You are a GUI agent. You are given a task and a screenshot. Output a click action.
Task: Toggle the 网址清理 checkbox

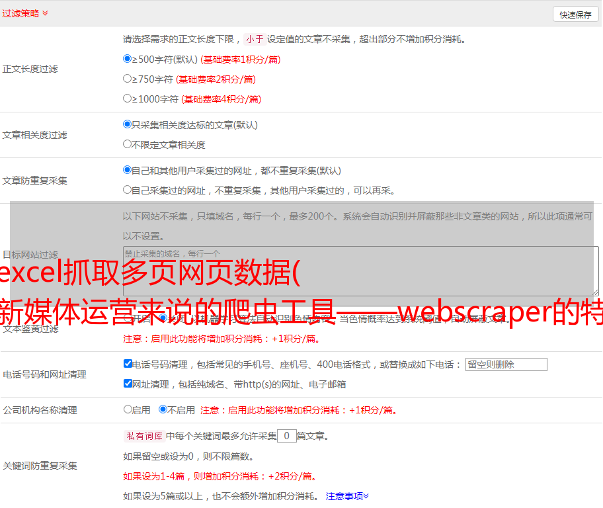[x=128, y=383]
